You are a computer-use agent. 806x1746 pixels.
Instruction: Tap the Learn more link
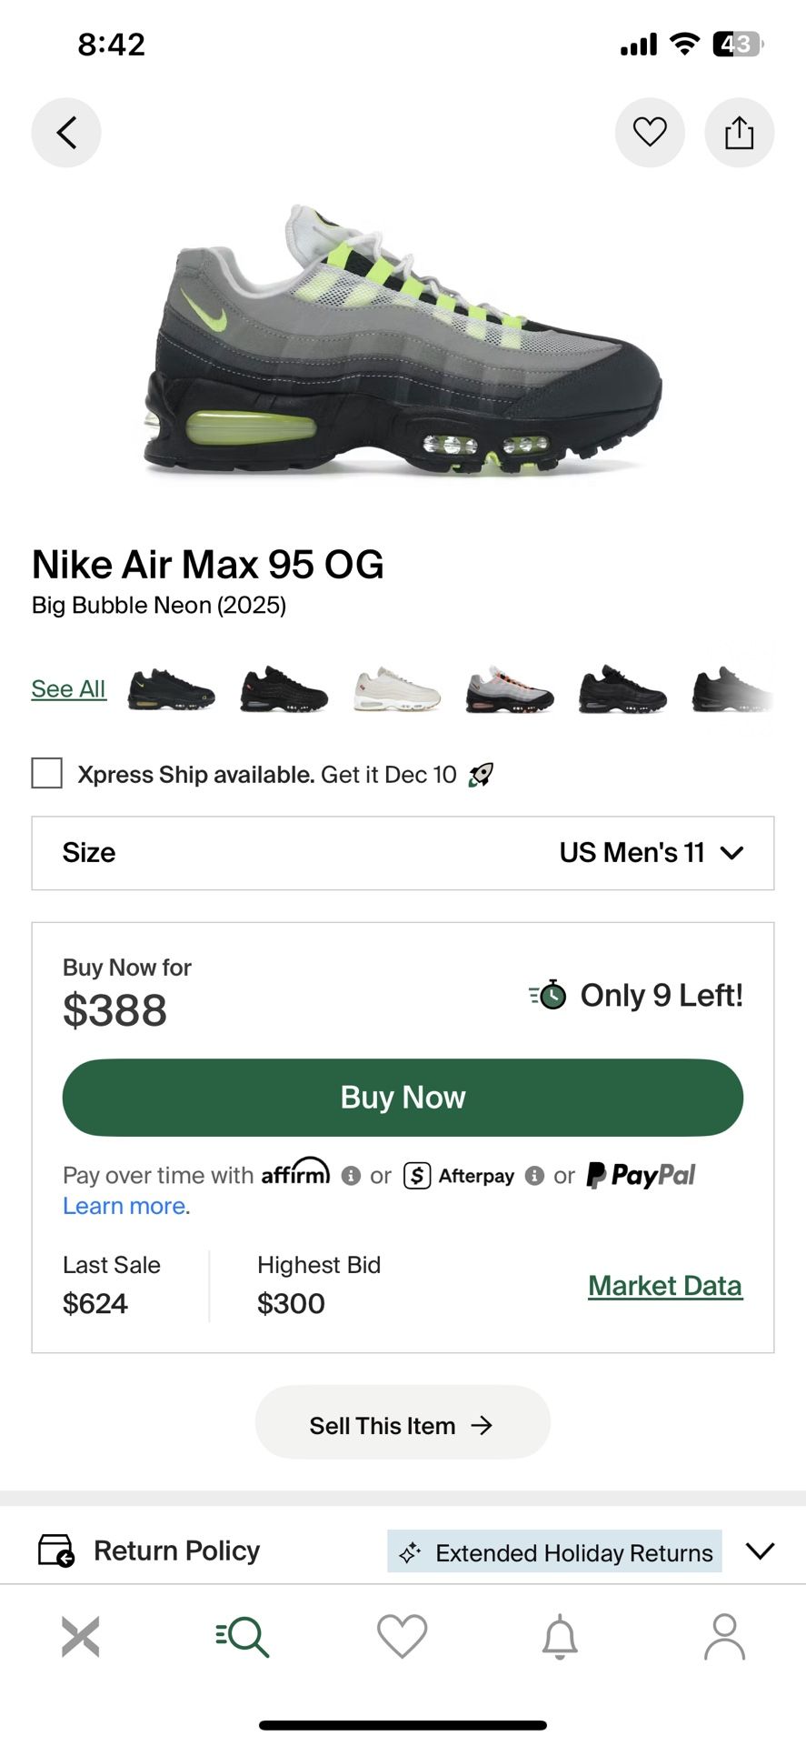[125, 1206]
